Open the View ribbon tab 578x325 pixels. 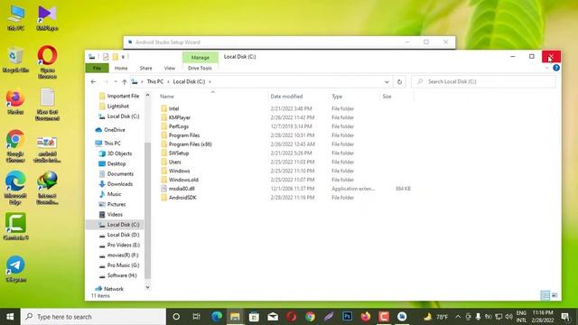170,69
